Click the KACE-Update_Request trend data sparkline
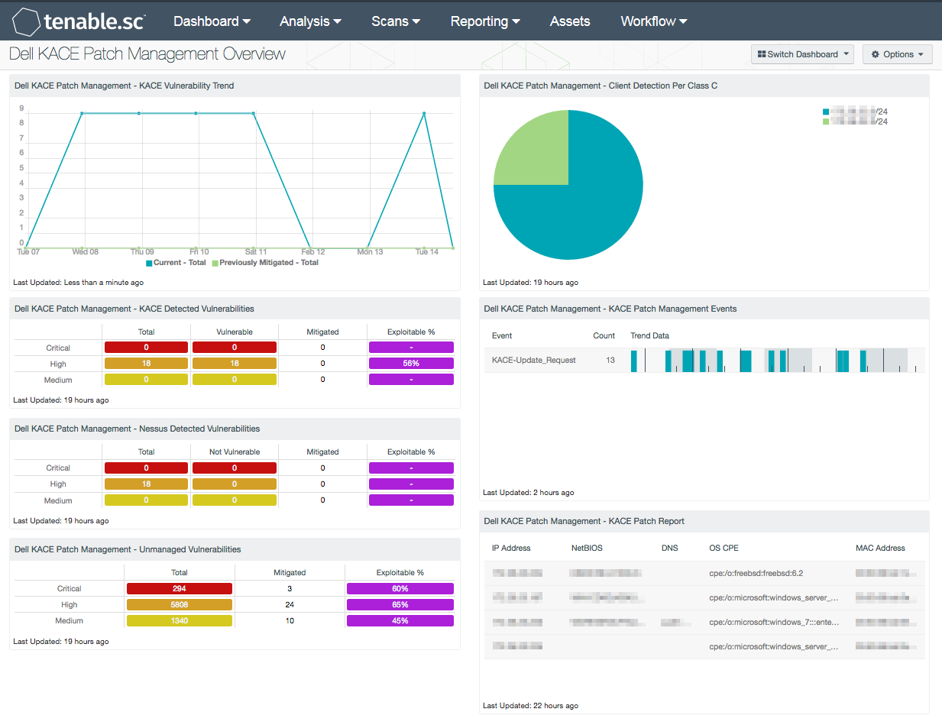Screen dimensions: 942x725 (775, 361)
